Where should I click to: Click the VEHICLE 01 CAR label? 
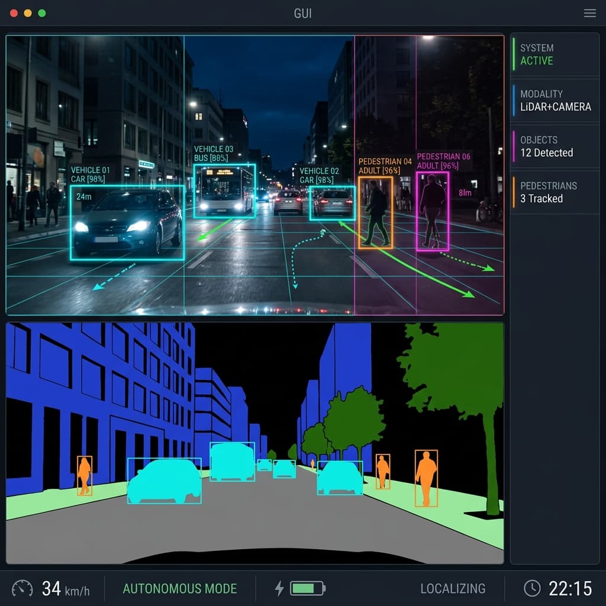pyautogui.click(x=90, y=175)
